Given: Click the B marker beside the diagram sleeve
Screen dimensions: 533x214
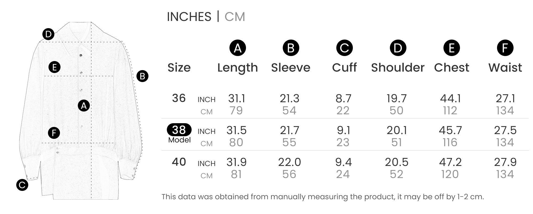Looking at the screenshot, I should 142,76.
